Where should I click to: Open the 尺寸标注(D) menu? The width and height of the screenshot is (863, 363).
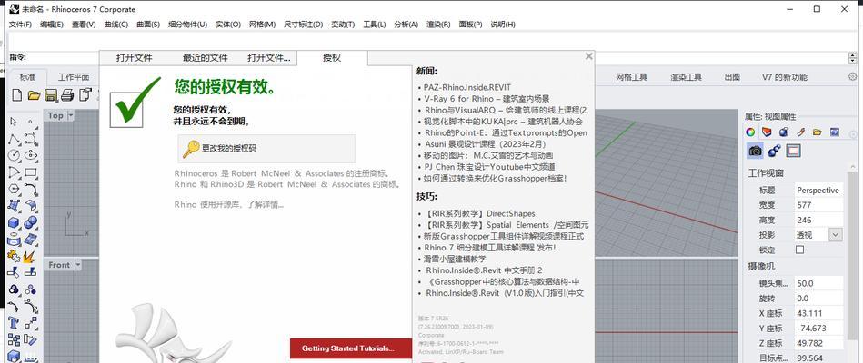point(303,25)
